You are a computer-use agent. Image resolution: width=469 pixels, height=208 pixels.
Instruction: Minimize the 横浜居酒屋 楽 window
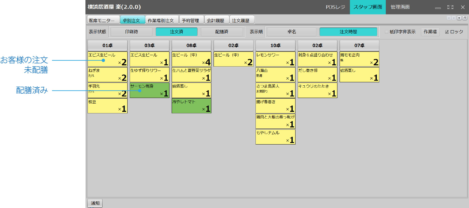click(x=438, y=7)
